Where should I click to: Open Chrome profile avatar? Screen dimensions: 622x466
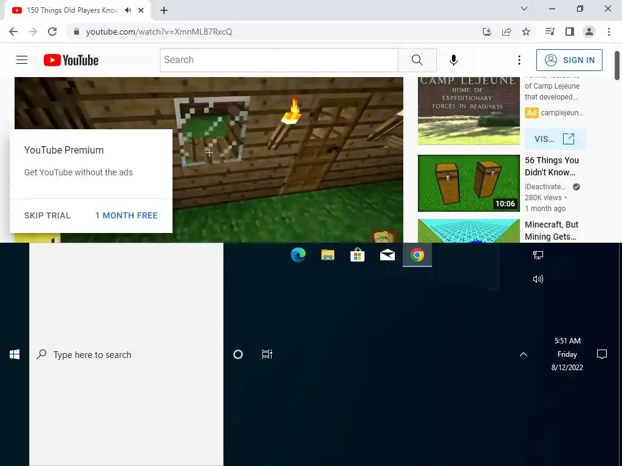(x=589, y=32)
